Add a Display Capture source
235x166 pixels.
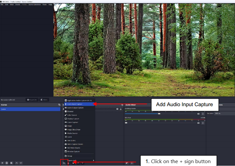click(x=79, y=119)
